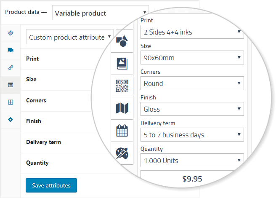Viewport: 276px width, 198px height.
Task: Expand the Delivery term attribute row
Action: point(60,142)
